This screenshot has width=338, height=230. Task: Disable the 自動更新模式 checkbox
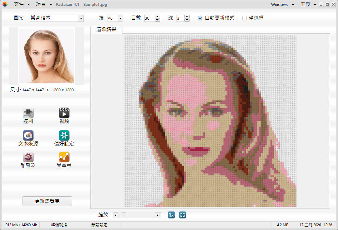(x=200, y=18)
